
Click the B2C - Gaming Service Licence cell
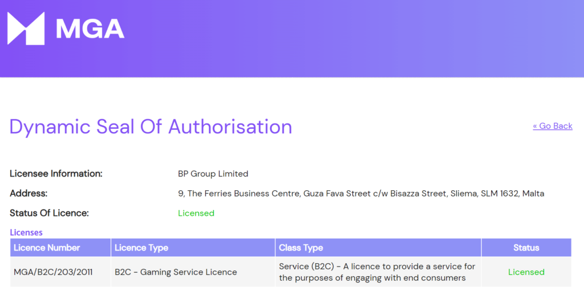tap(176, 272)
